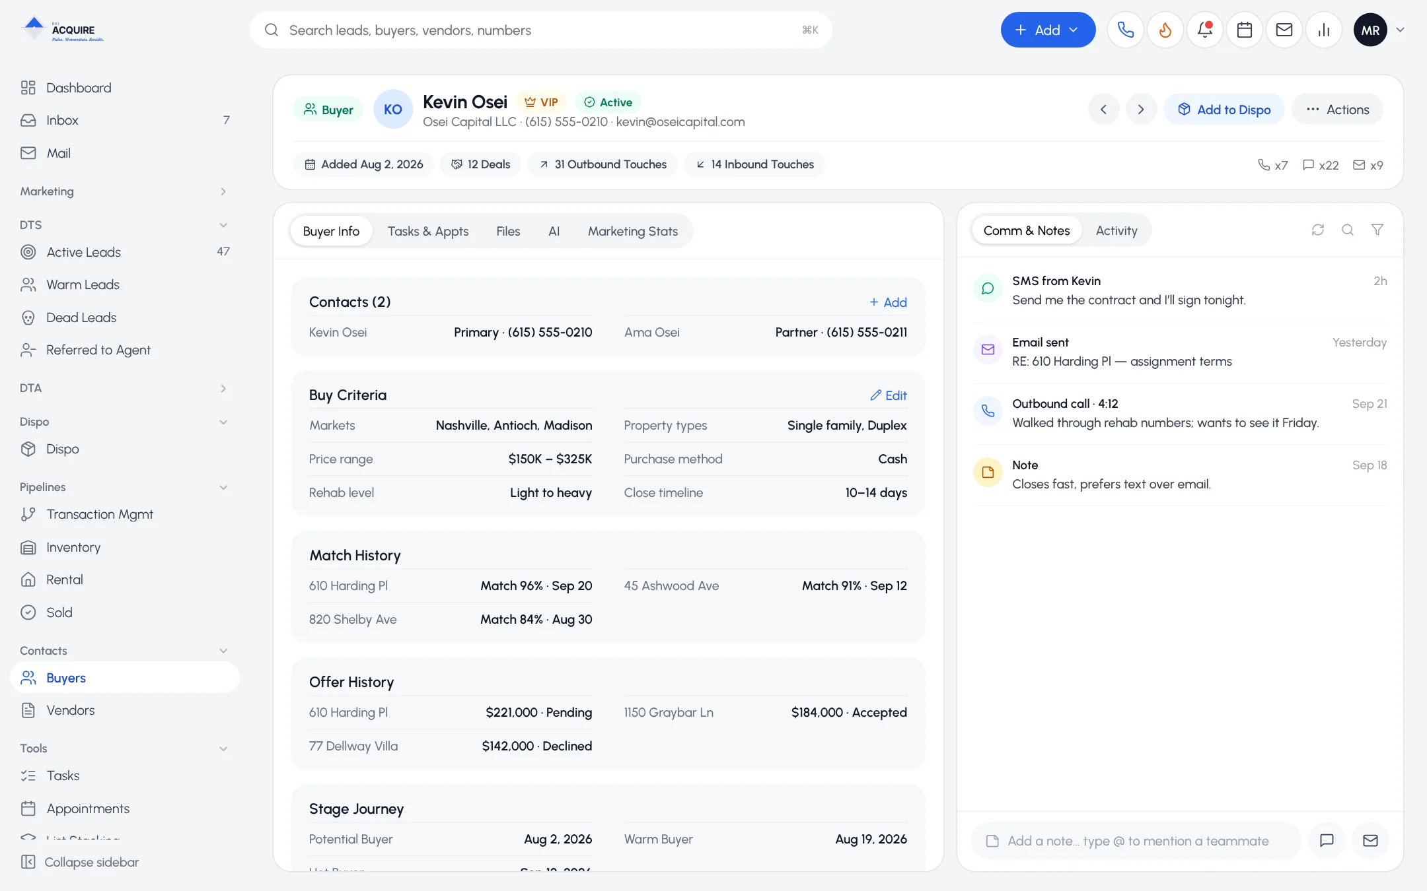This screenshot has width=1427, height=891.
Task: Open the calendar icon in top bar
Action: click(1245, 30)
